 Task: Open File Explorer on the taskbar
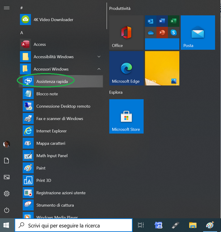pyautogui.click(x=193, y=225)
